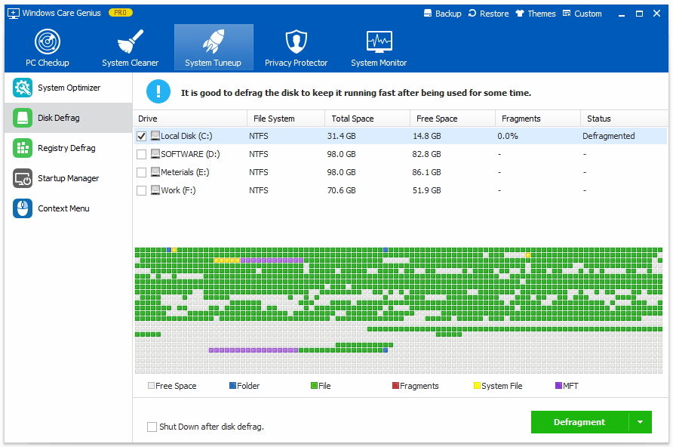Sort by the Total Space column header

pos(367,119)
